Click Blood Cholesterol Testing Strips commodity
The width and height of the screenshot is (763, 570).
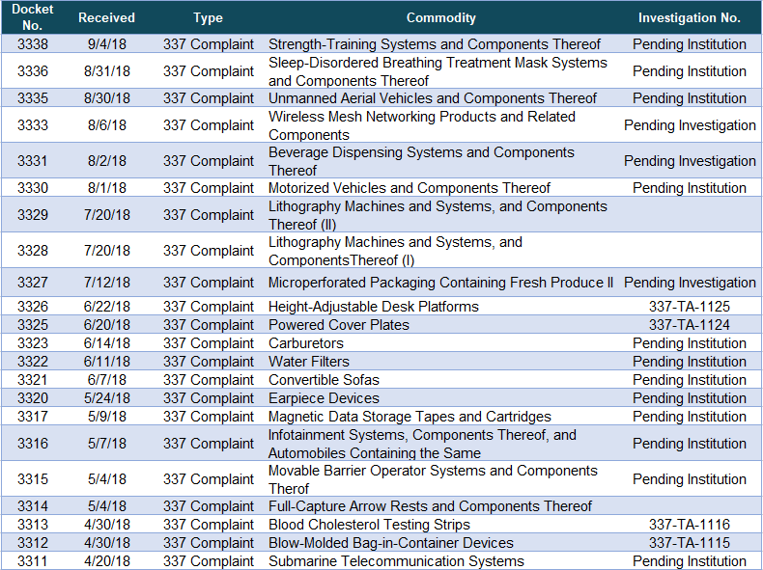(369, 525)
